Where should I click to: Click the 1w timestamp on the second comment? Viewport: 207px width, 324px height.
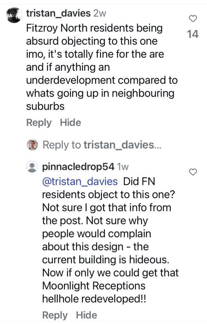(x=123, y=166)
